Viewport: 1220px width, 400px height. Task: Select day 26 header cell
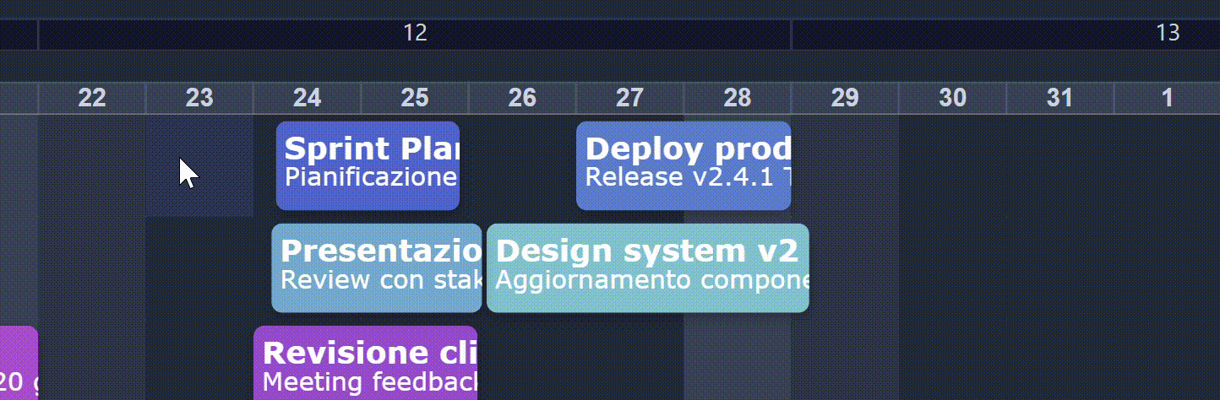coord(522,99)
